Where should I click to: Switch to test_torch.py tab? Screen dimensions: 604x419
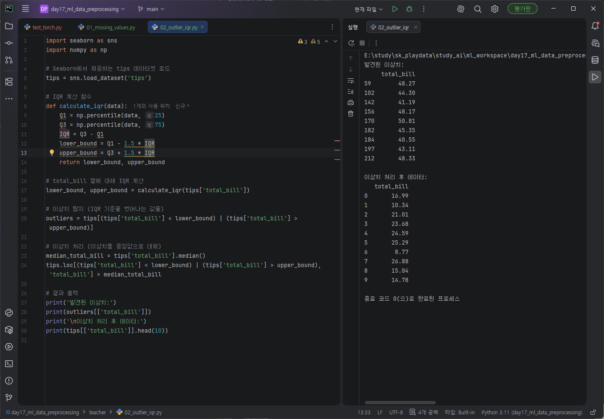coord(43,27)
